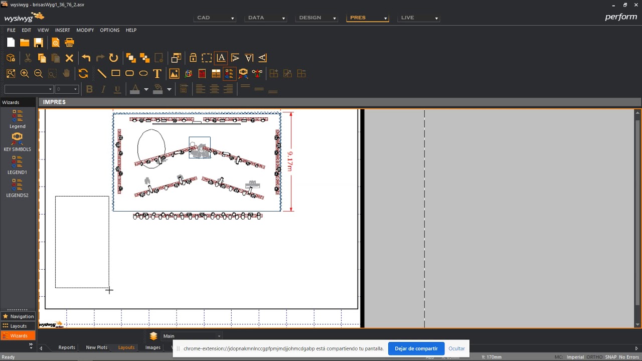The width and height of the screenshot is (642, 361).
Task: Toggle the upright text orientation A button
Action: tap(221, 58)
